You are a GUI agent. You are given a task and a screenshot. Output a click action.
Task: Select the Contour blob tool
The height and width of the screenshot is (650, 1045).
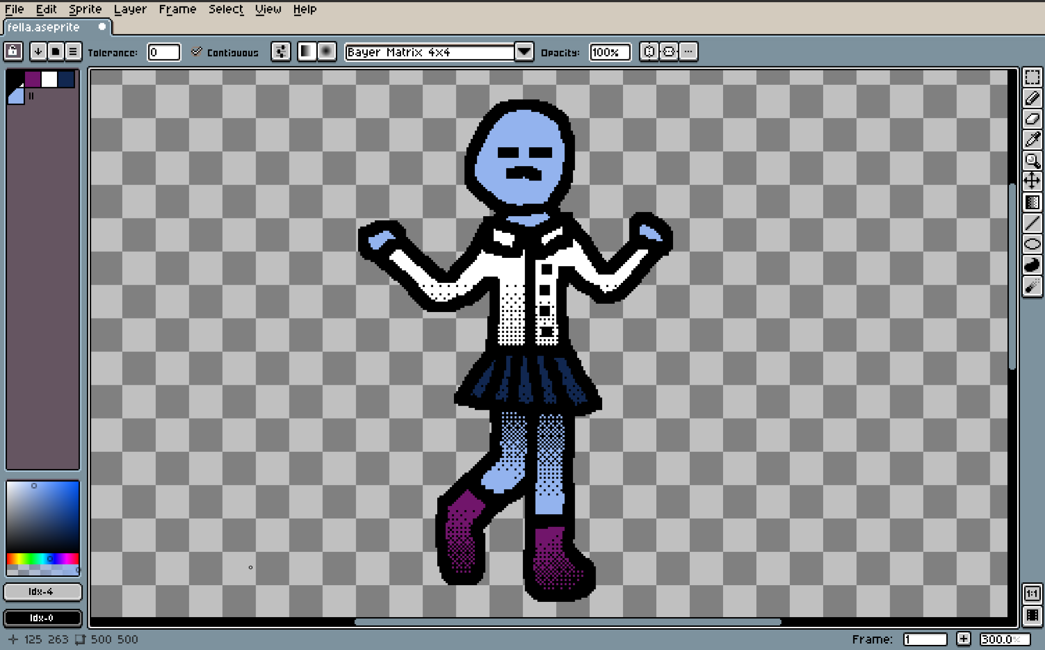[1032, 265]
